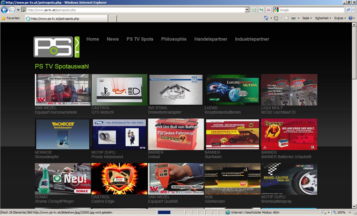Open the Favoriten star button
The image size is (357, 216).
[11, 18]
